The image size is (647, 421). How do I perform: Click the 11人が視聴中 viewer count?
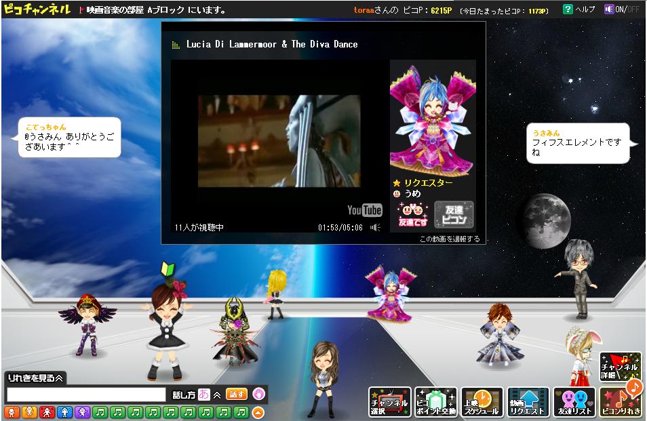[x=199, y=228]
